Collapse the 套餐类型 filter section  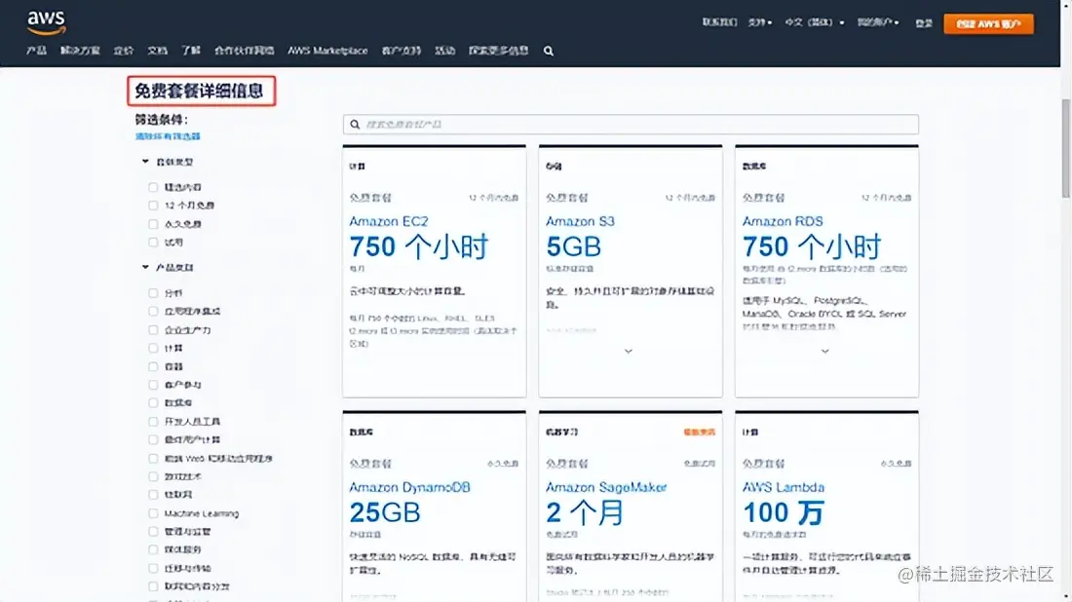[x=145, y=162]
